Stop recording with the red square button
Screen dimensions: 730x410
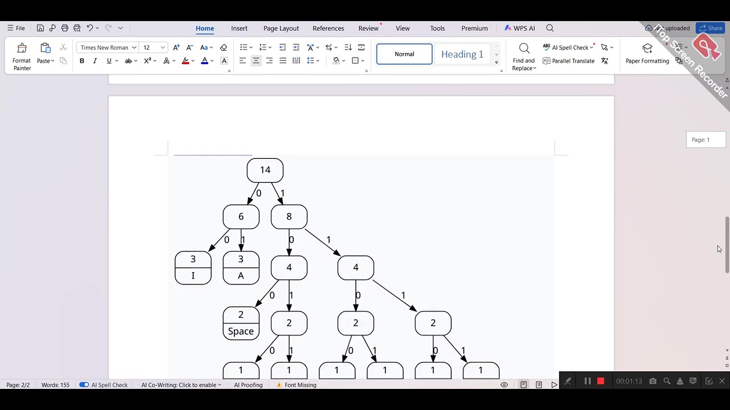pos(601,381)
